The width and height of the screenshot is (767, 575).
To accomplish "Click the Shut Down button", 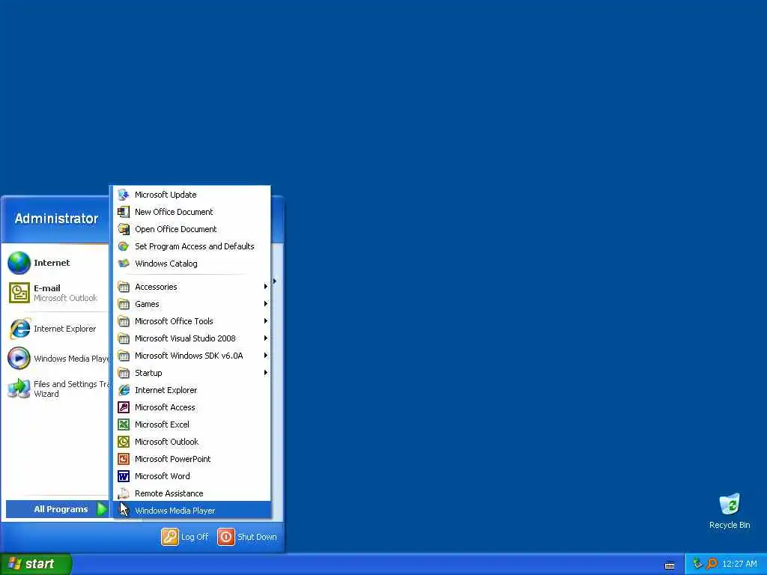I will tap(247, 537).
